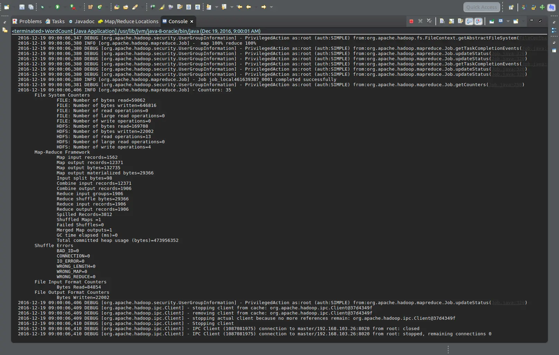Screen dimensions: 559x355
Task: Click the Open Console icon
Action: (516, 21)
